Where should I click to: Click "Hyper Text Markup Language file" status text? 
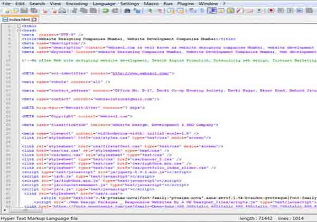[39, 218]
